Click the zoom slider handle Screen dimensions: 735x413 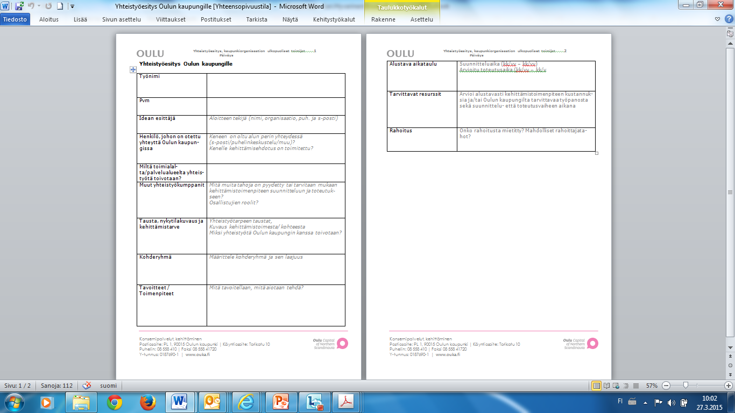click(x=685, y=386)
